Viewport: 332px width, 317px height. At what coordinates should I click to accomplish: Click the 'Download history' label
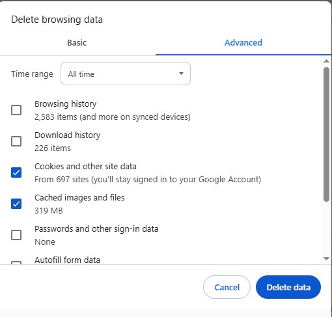tap(68, 135)
